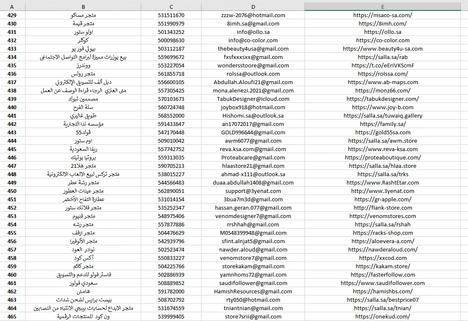Screen dimensions: 468x321
Task: Select cell joybox918@hotmail.com
Action: pyautogui.click(x=253, y=107)
